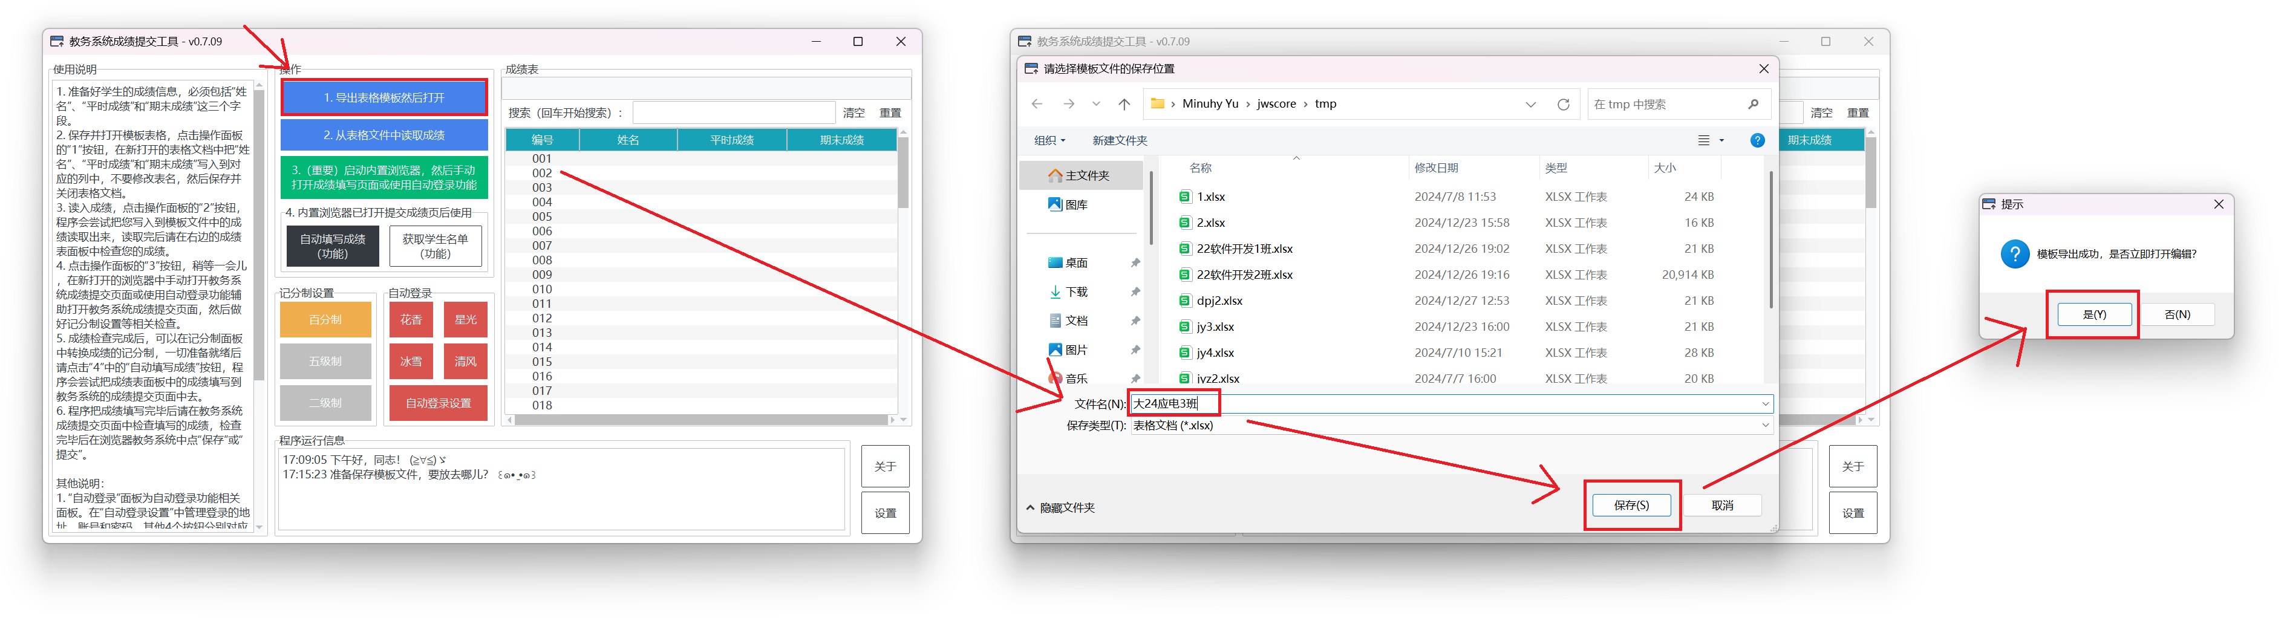
Task: Go up one folder level in save dialog
Action: coord(1124,105)
